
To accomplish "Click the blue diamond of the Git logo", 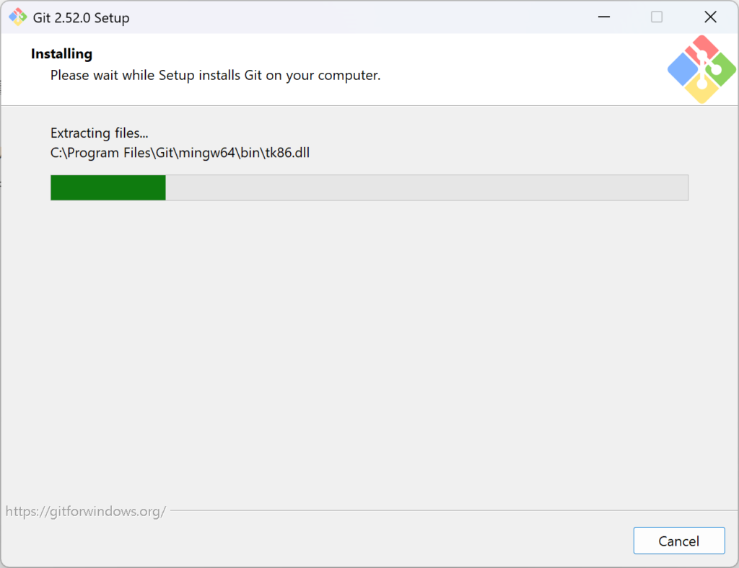I will 682,70.
